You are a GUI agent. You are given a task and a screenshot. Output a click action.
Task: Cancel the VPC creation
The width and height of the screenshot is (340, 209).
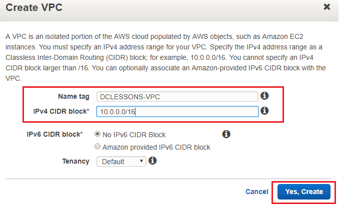click(256, 192)
